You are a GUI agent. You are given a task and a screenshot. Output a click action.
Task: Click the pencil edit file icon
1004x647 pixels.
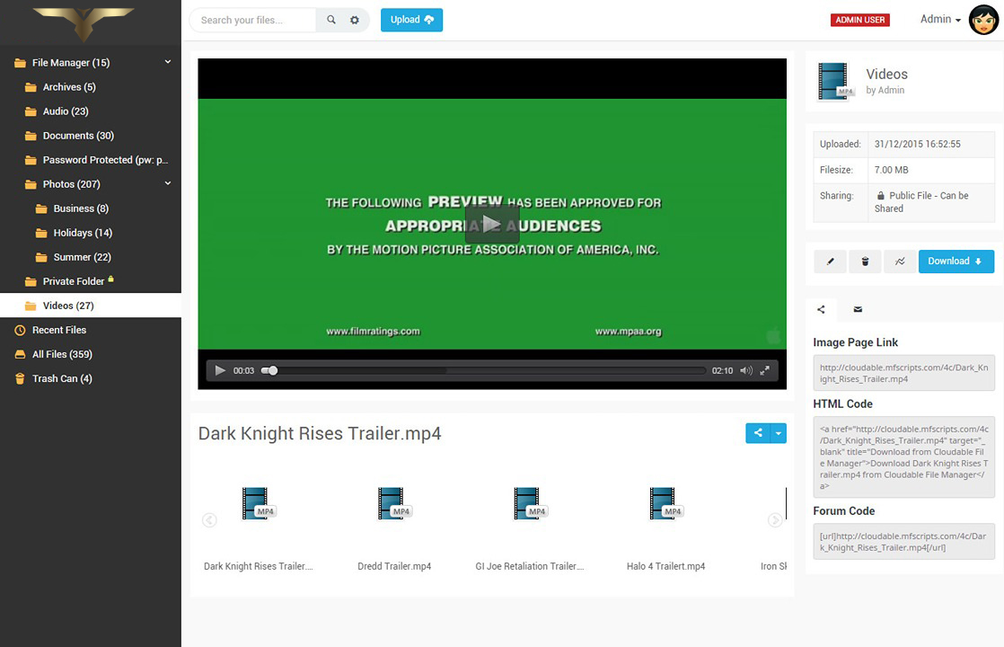pyautogui.click(x=830, y=261)
